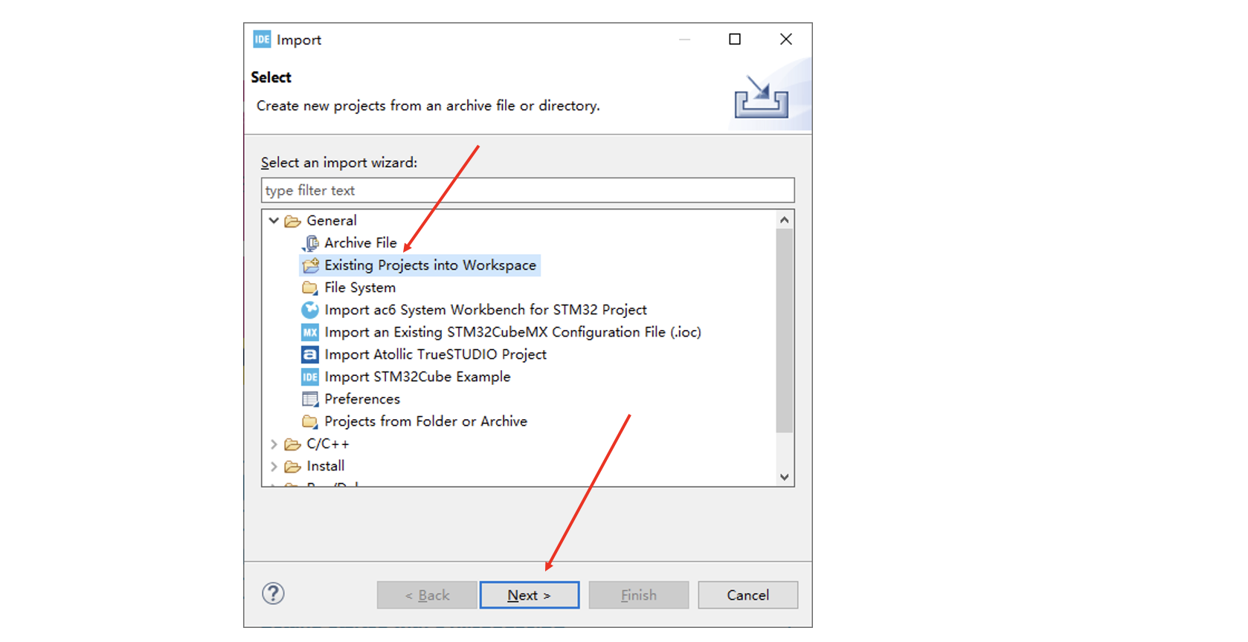The height and width of the screenshot is (642, 1248).
Task: Open help with the question mark icon
Action: coord(273,594)
